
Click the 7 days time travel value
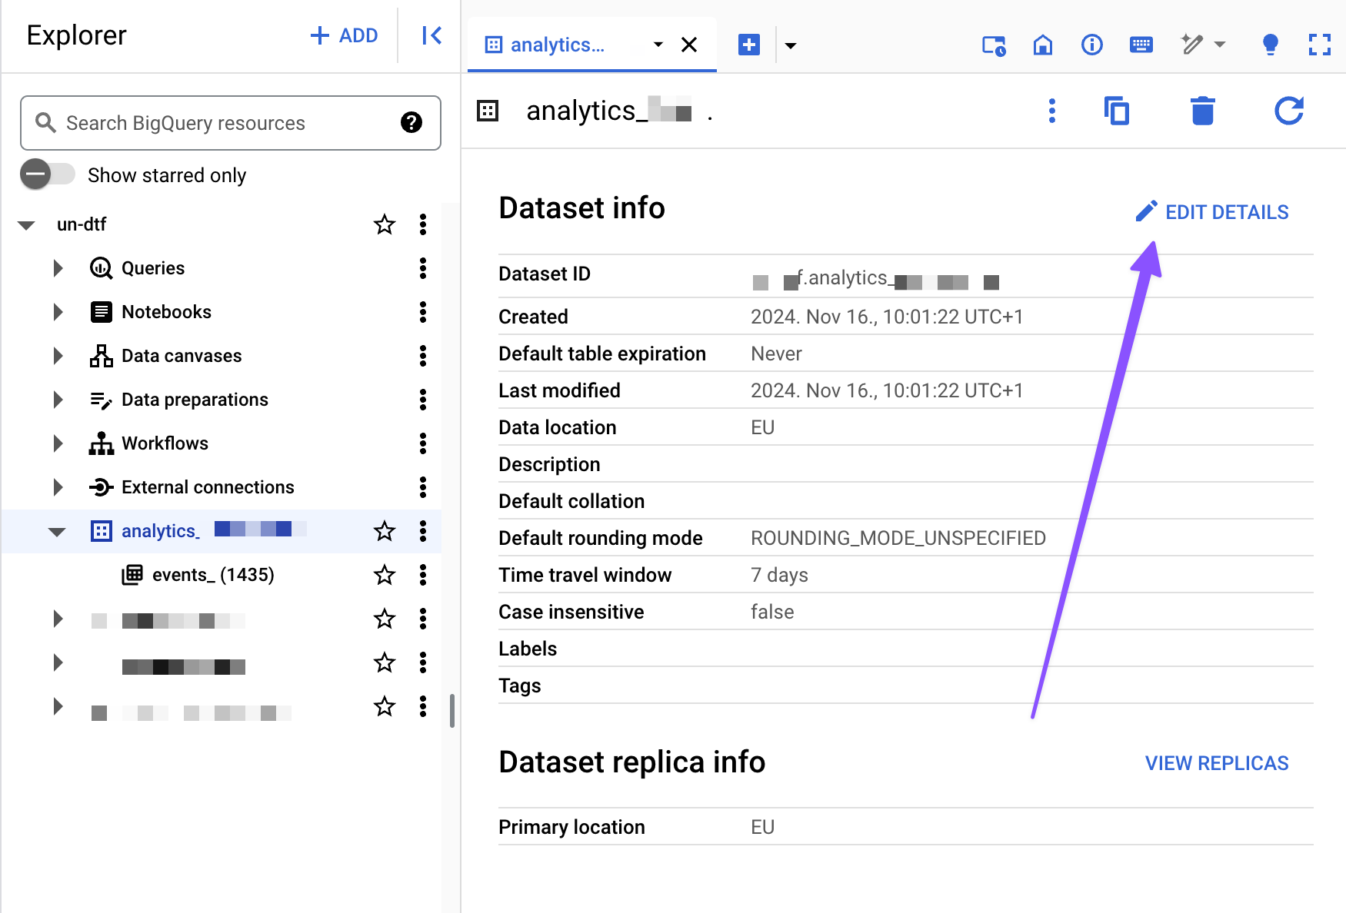779,575
